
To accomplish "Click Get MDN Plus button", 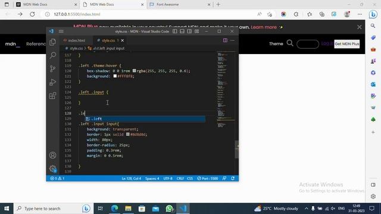I will (x=346, y=44).
